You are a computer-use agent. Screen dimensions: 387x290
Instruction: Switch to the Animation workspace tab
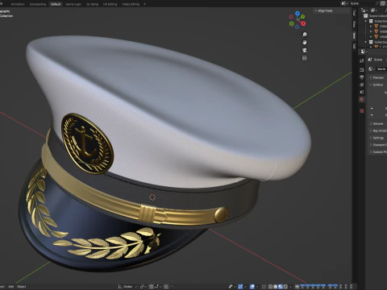(x=18, y=4)
